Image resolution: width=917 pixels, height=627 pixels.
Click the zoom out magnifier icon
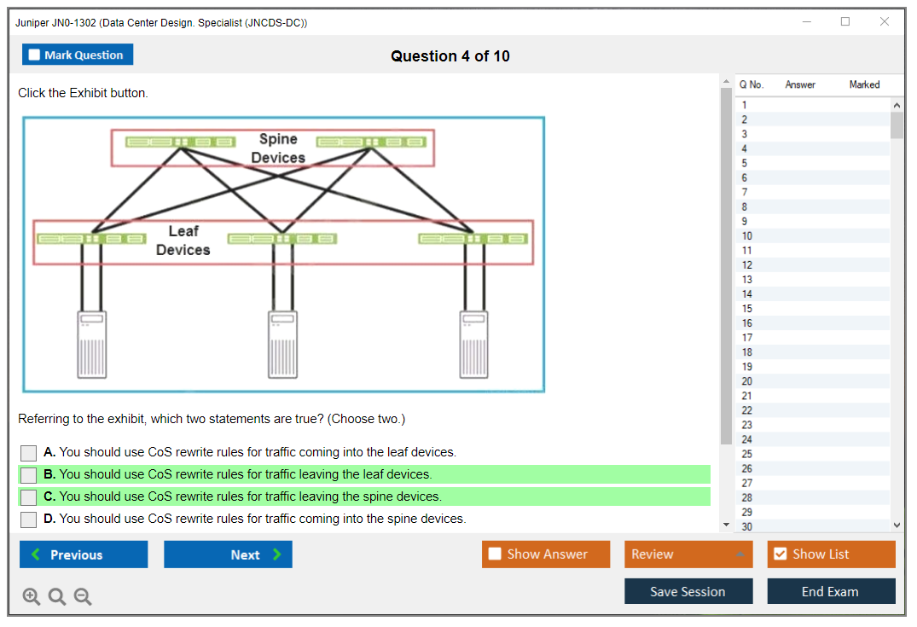pyautogui.click(x=83, y=597)
